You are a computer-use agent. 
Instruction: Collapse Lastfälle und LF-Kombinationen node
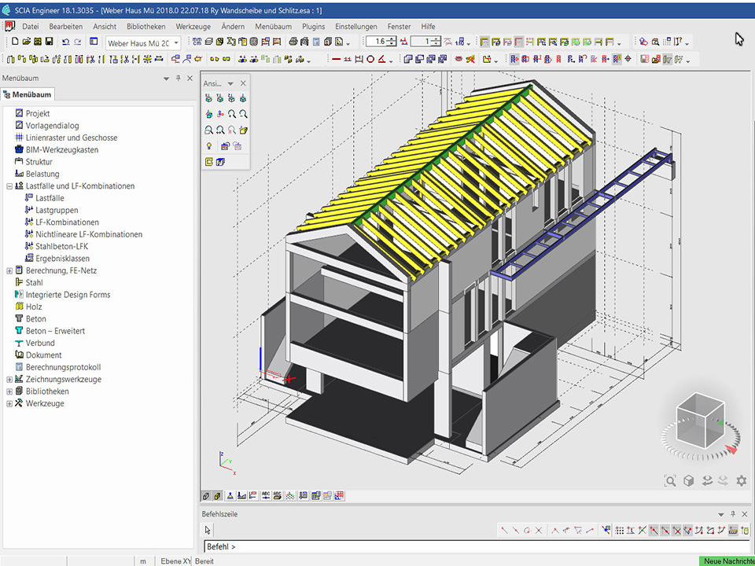pyautogui.click(x=9, y=186)
